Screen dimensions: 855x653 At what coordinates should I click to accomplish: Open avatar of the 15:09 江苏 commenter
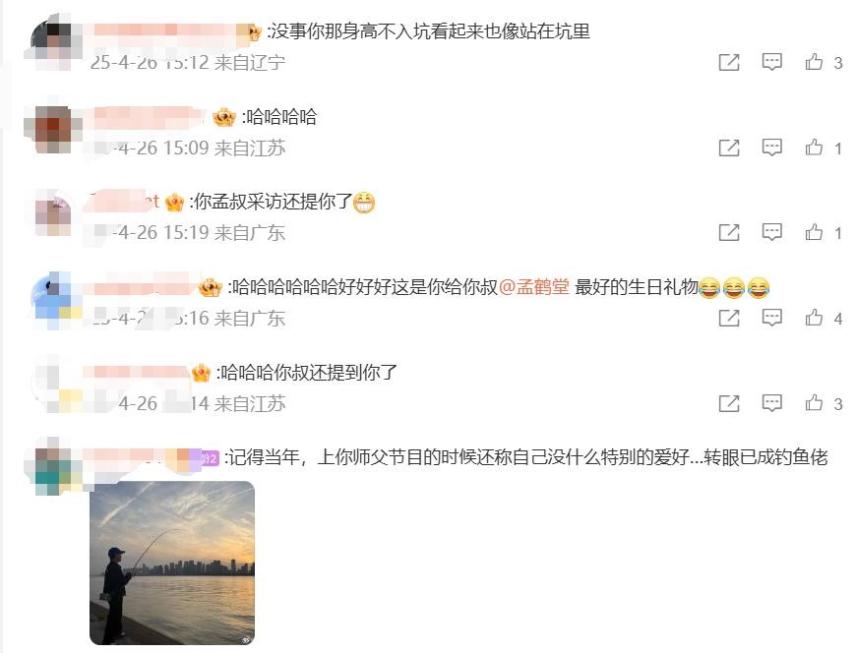click(x=53, y=129)
